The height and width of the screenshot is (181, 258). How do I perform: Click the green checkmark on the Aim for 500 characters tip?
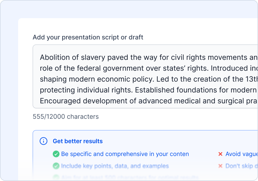[56, 177]
